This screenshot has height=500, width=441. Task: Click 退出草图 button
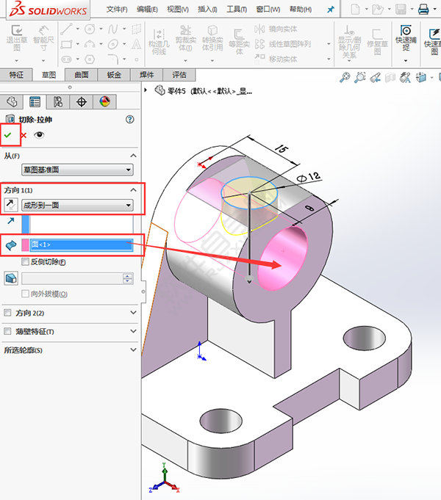click(x=17, y=39)
